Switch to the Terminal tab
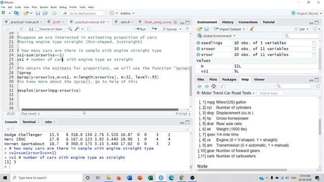Image resolution: width=324 pixels, height=182 pixels. click(29, 122)
